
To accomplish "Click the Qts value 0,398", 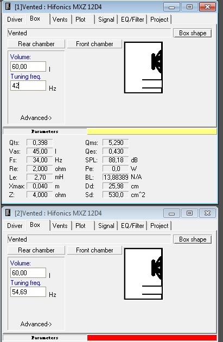I will (40, 143).
